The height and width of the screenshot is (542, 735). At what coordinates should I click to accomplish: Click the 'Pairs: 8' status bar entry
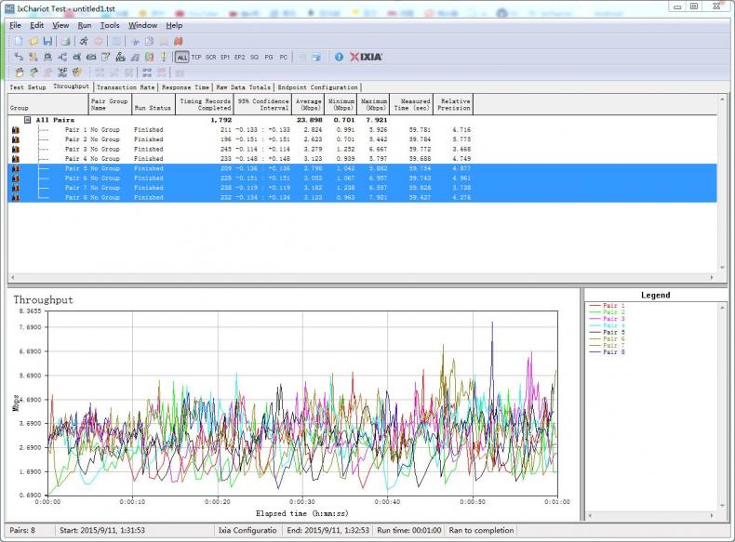(22, 530)
